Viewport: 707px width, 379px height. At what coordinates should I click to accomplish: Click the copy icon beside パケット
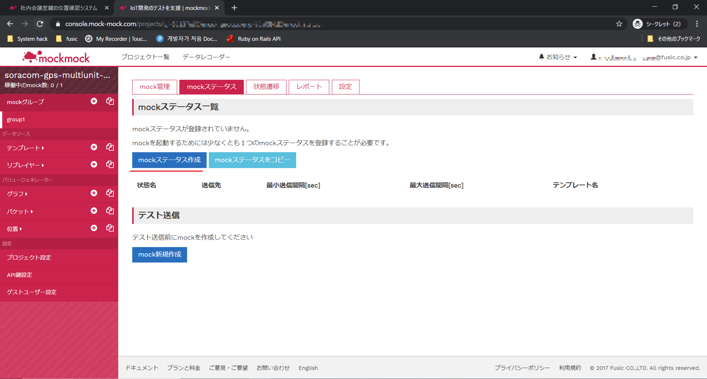click(110, 211)
